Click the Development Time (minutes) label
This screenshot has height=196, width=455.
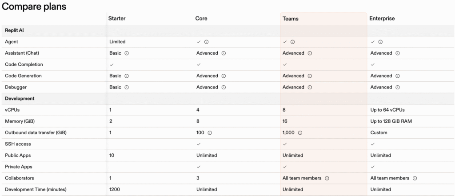[36, 189]
